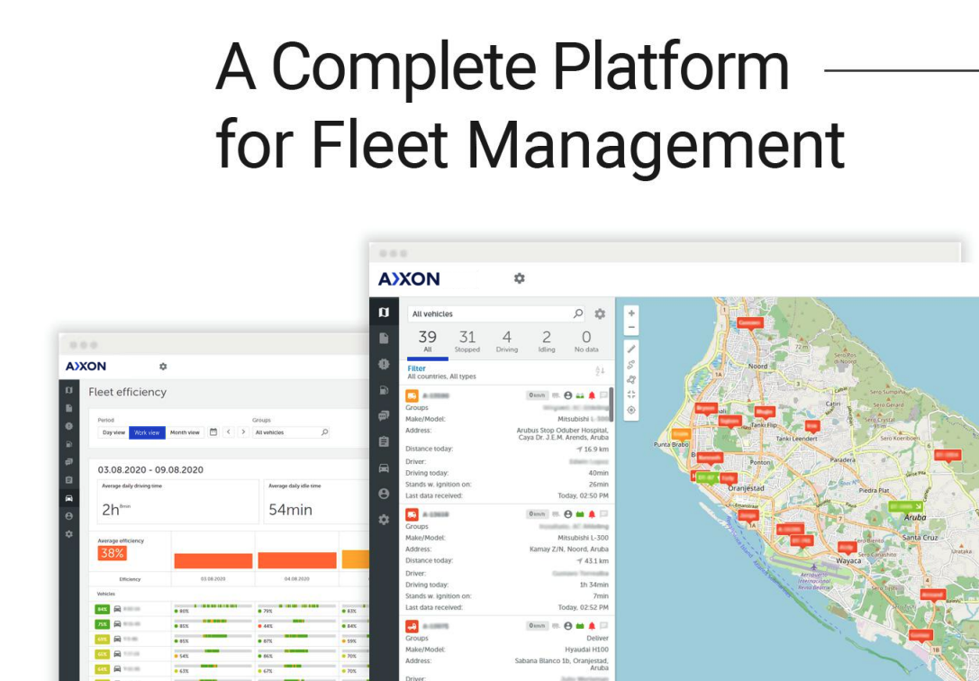Viewport: 979px width, 681px height.
Task: Open alerts exclamation badge icon in front sidebar
Action: (x=384, y=364)
